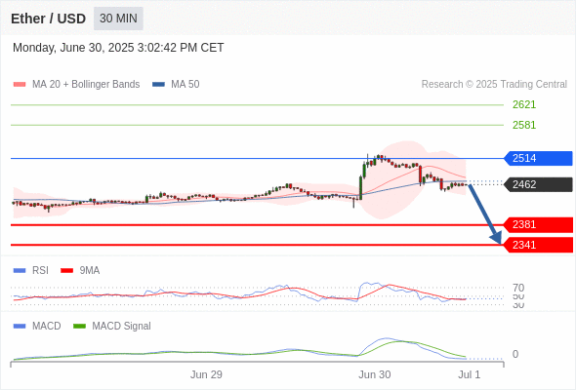Click the Ether / USD title
This screenshot has height=390, width=576.
tap(48, 19)
